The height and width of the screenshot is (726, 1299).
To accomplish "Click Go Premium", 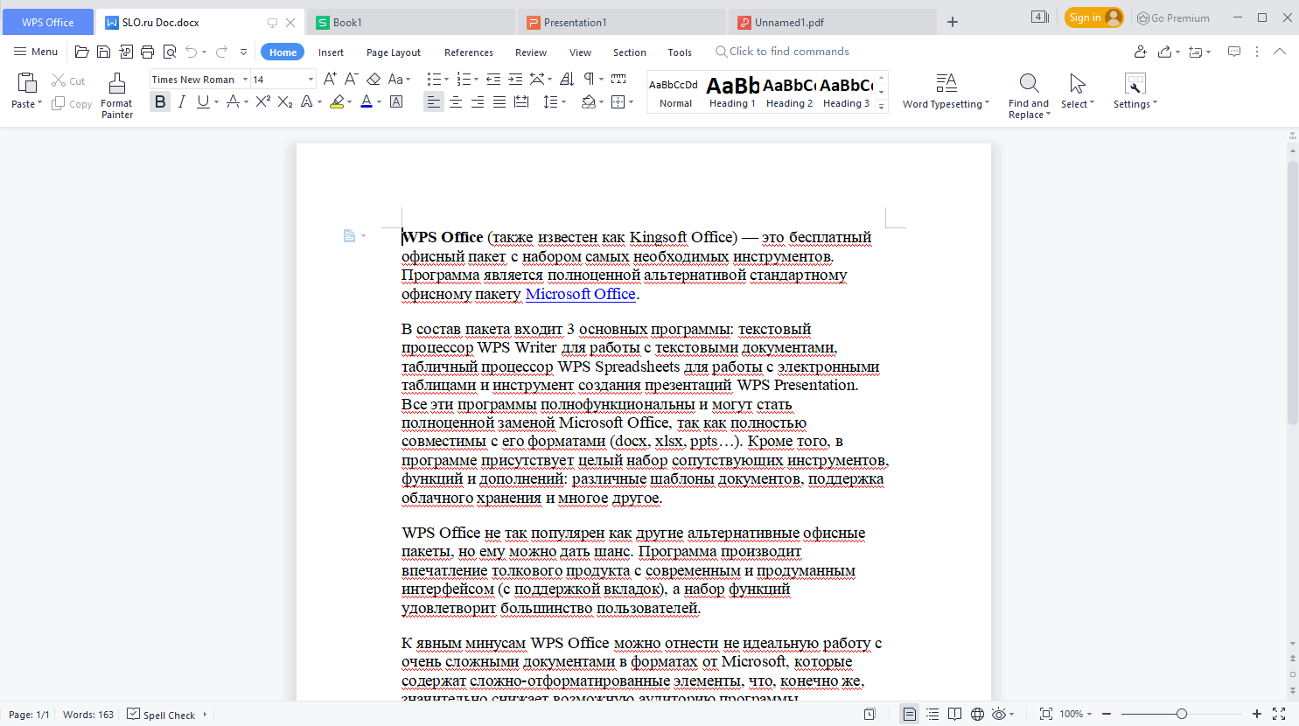I will point(1173,17).
